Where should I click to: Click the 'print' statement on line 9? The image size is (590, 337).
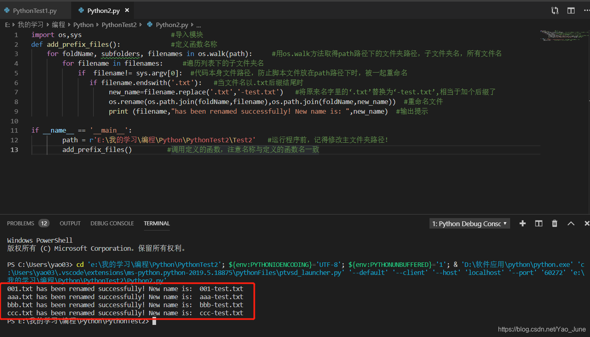click(x=119, y=111)
